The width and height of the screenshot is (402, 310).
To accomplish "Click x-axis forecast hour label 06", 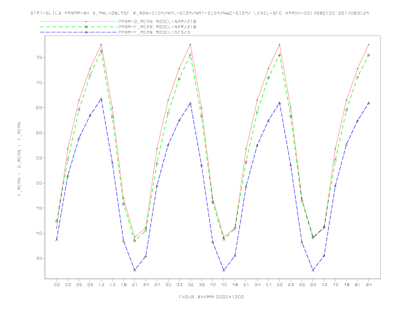I will point(79,285).
